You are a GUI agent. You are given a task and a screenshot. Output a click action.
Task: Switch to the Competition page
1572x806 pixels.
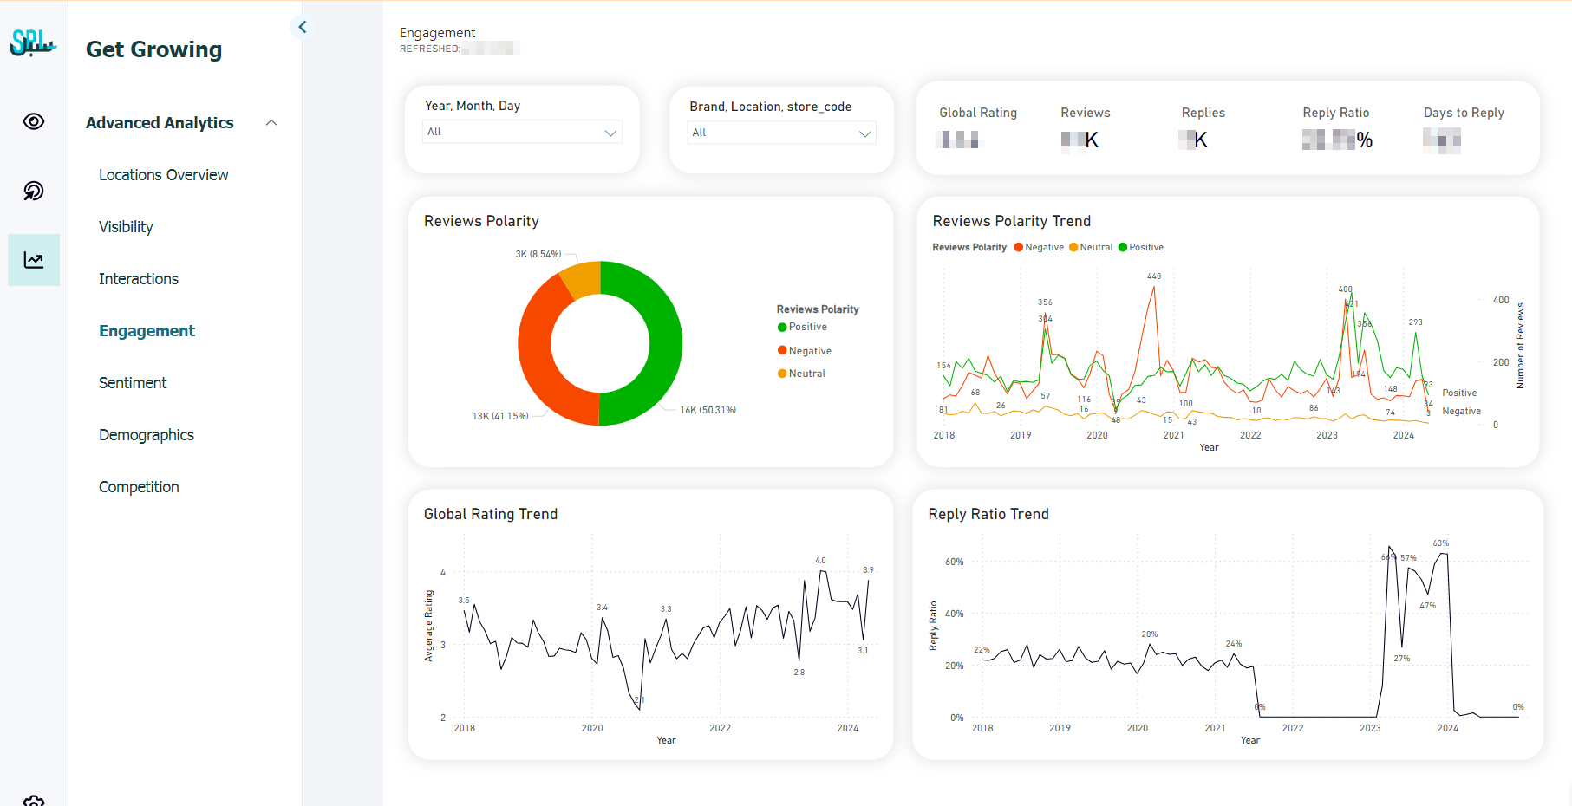[139, 487]
